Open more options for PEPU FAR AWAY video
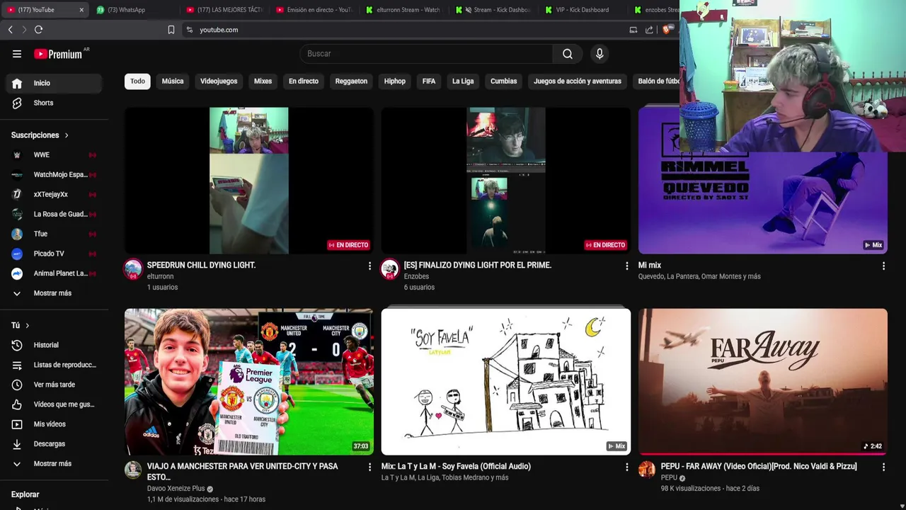Image resolution: width=906 pixels, height=510 pixels. pos(883,467)
